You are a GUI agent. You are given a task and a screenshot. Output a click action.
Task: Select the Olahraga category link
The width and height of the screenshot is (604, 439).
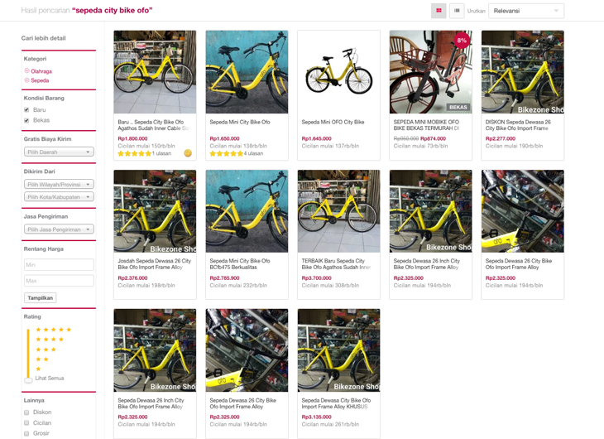click(41, 71)
